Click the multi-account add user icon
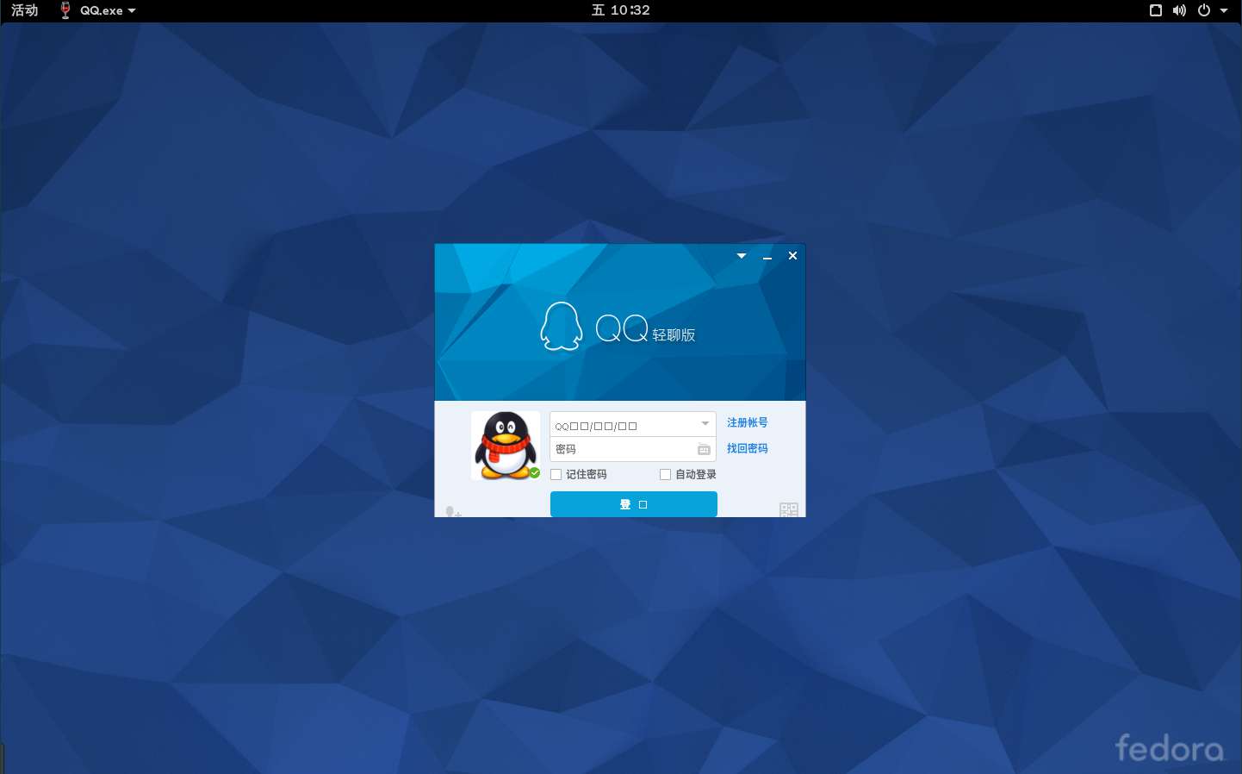Viewport: 1242px width, 774px height. 453,512
